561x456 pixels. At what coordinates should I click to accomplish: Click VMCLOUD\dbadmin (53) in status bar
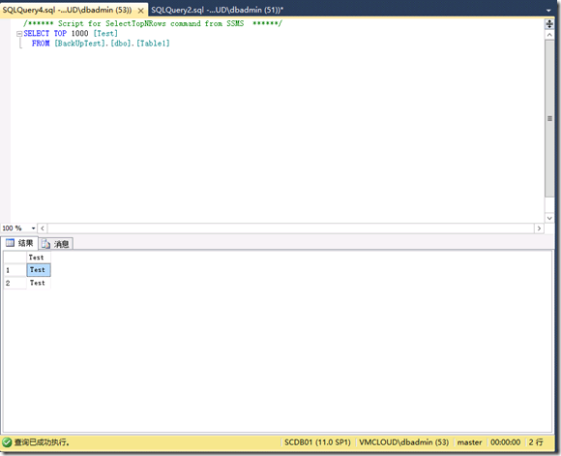pyautogui.click(x=404, y=442)
